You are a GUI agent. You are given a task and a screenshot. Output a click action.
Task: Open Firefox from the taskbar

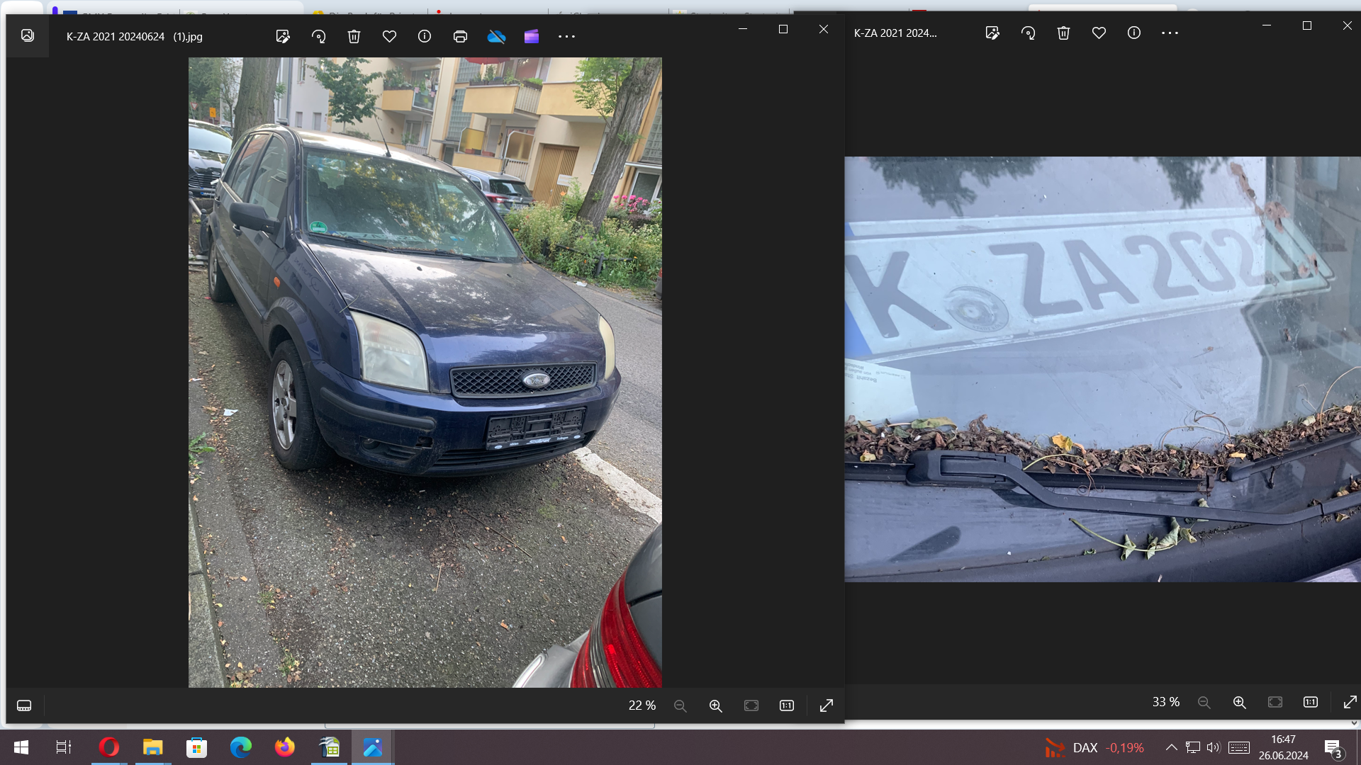[285, 747]
